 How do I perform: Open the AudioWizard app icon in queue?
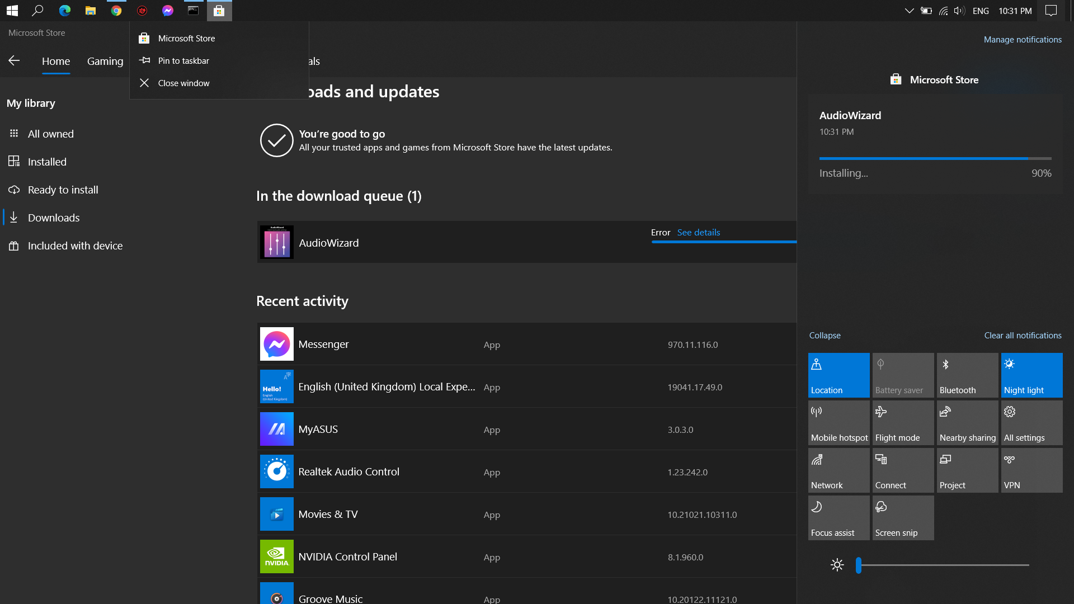coord(276,242)
